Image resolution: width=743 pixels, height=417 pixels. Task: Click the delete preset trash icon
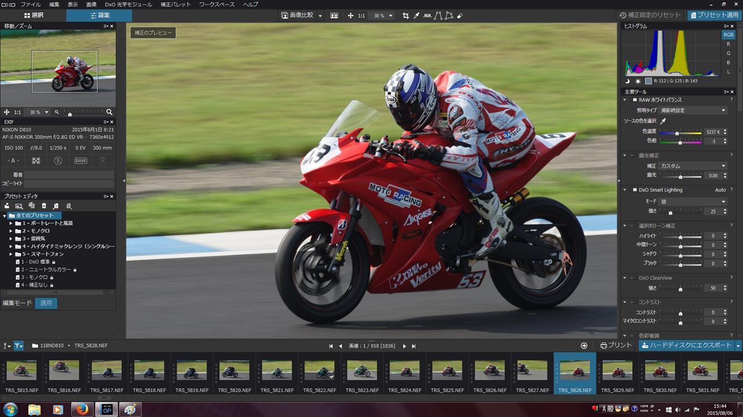pyautogui.click(x=44, y=206)
